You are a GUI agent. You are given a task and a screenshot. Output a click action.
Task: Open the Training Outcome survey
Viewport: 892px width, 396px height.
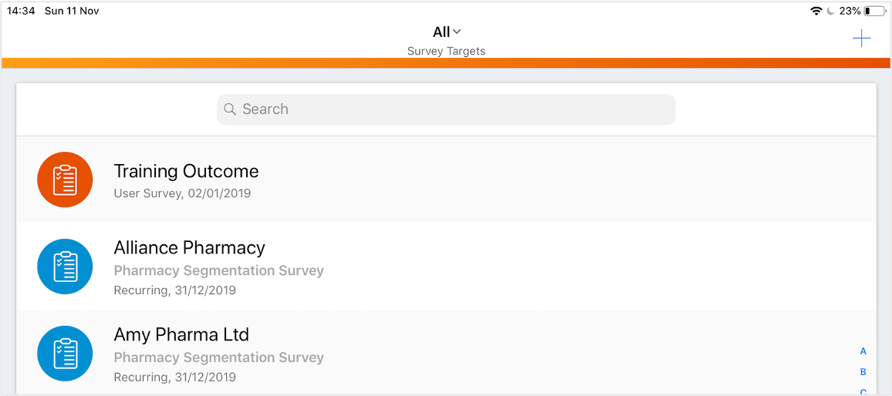pyautogui.click(x=186, y=171)
